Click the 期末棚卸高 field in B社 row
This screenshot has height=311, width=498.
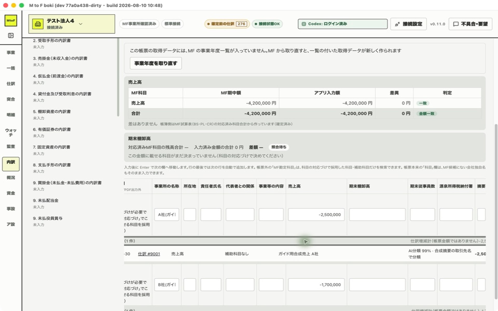point(377,285)
